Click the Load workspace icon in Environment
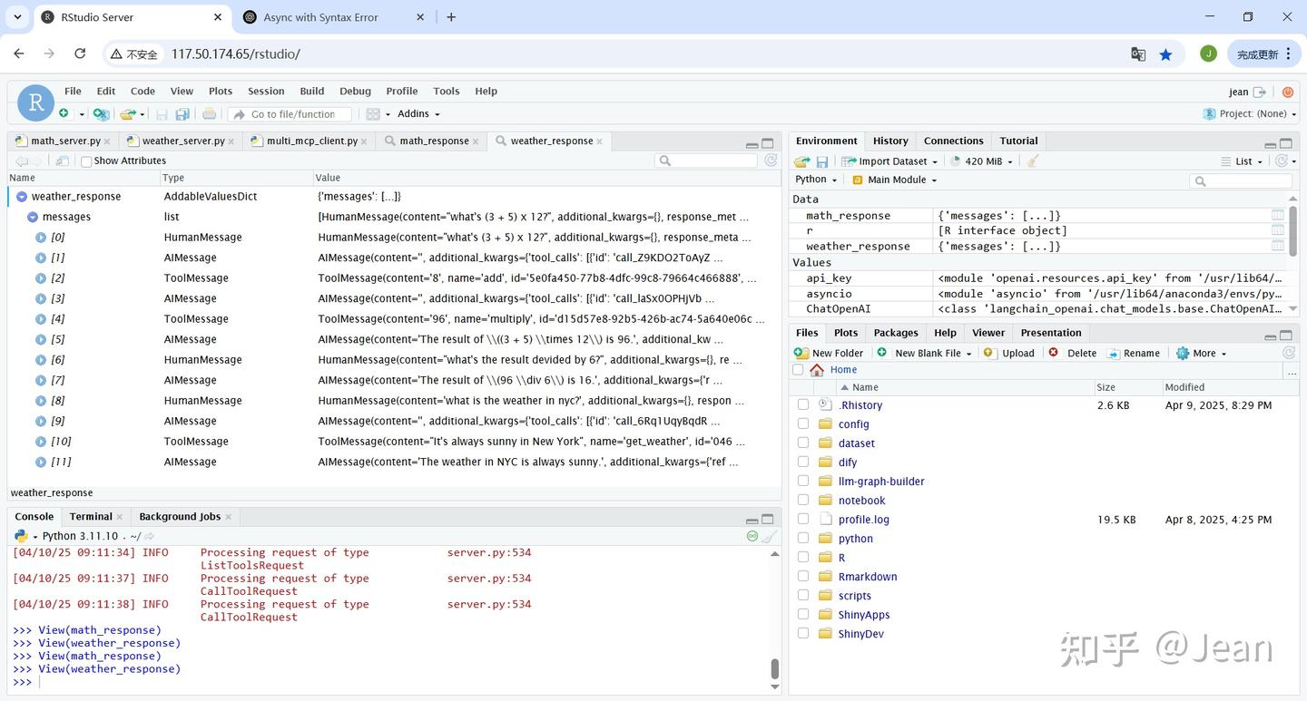Image resolution: width=1307 pixels, height=701 pixels. (801, 161)
